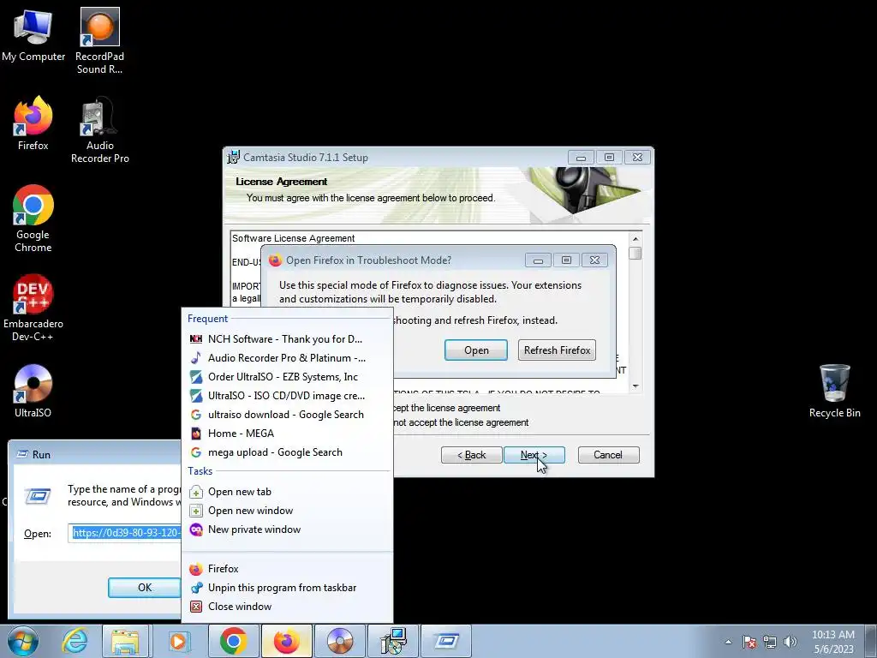This screenshot has width=877, height=658.
Task: Click the Firefox taskbar button
Action: pos(286,641)
